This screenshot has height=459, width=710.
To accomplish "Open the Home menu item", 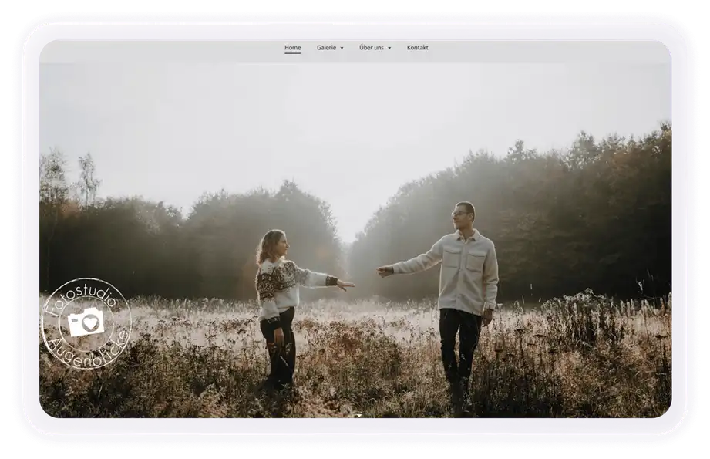I will pos(292,48).
